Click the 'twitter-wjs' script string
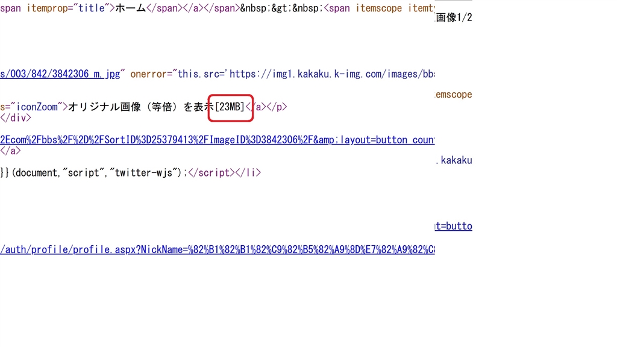This screenshot has width=617, height=347. click(x=143, y=173)
